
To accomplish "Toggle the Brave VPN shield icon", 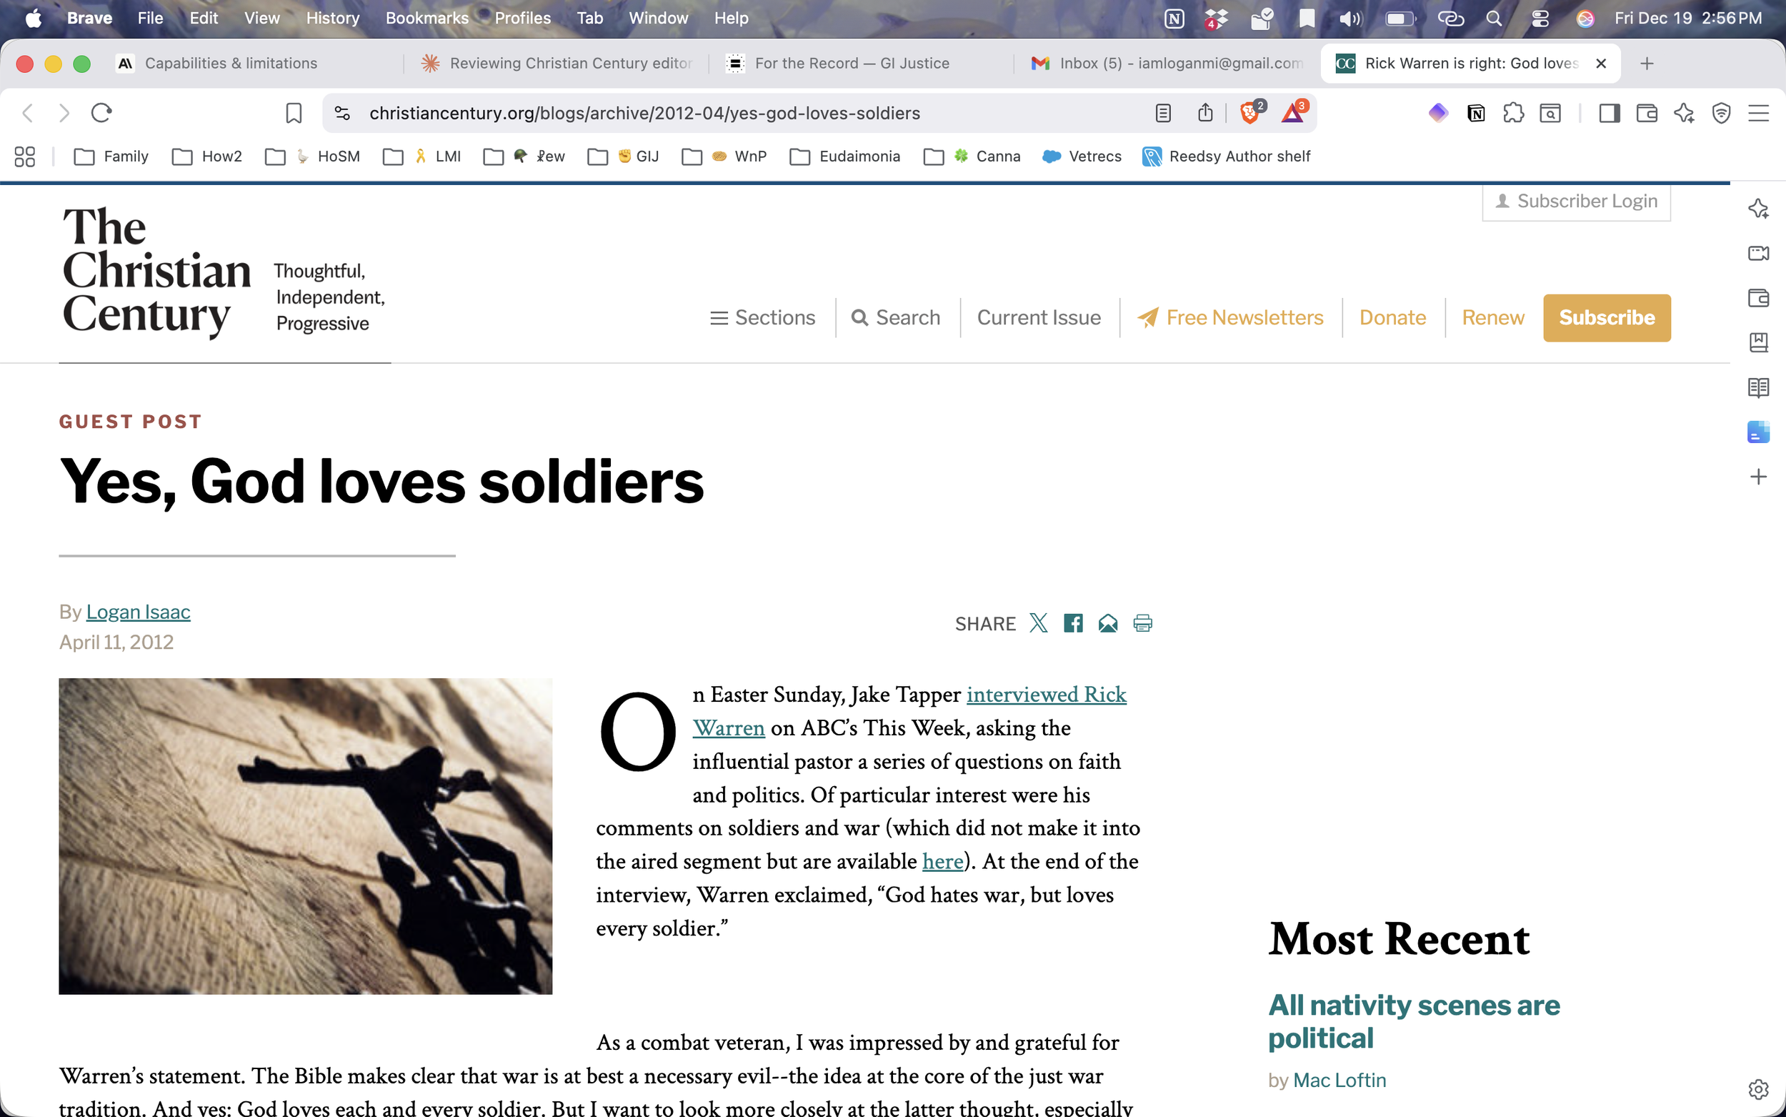I will tap(1721, 113).
